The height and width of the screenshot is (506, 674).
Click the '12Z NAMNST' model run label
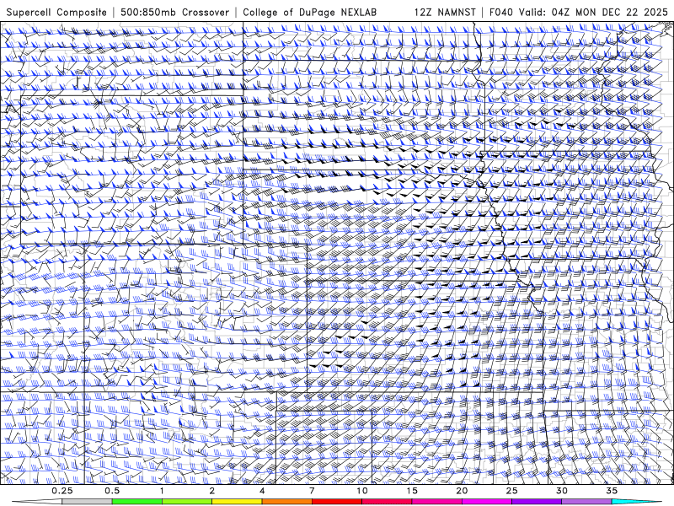pos(445,13)
